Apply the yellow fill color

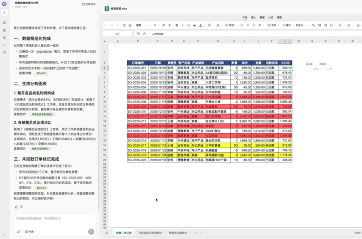tap(218, 25)
